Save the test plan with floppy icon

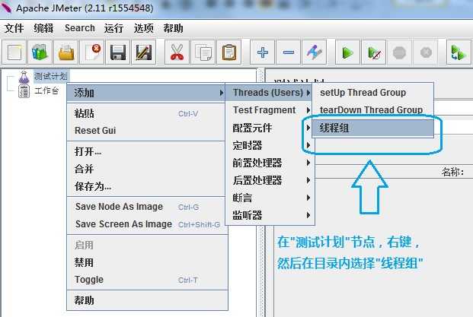tap(117, 52)
